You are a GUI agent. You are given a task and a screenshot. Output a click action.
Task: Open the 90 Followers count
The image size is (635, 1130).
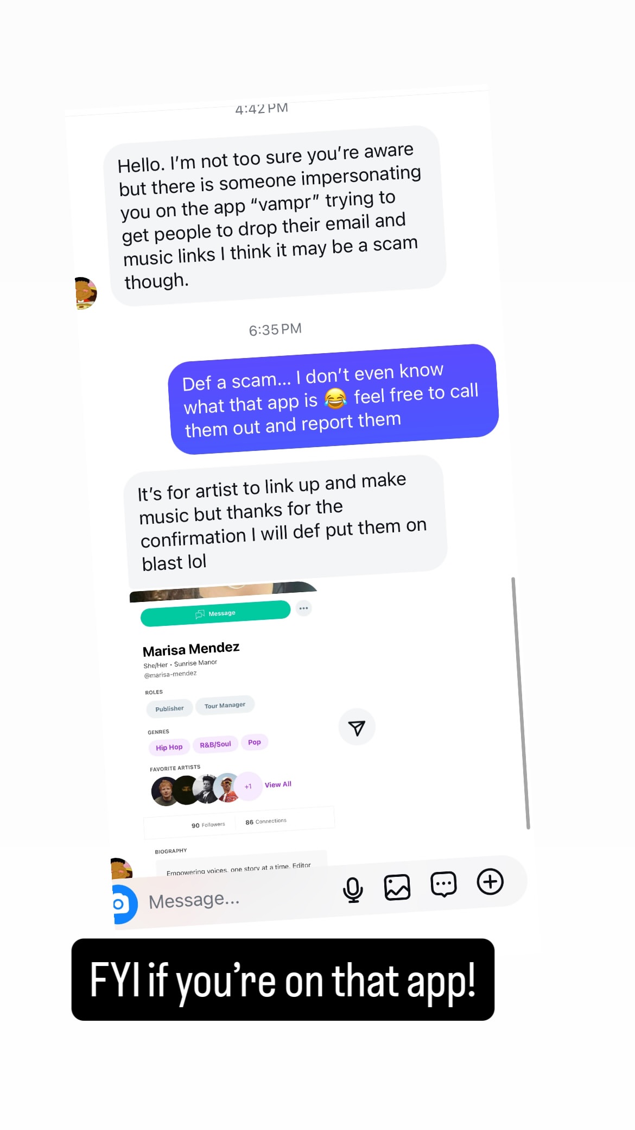click(208, 825)
